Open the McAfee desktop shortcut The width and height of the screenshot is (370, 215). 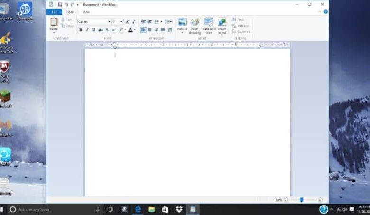click(x=5, y=71)
